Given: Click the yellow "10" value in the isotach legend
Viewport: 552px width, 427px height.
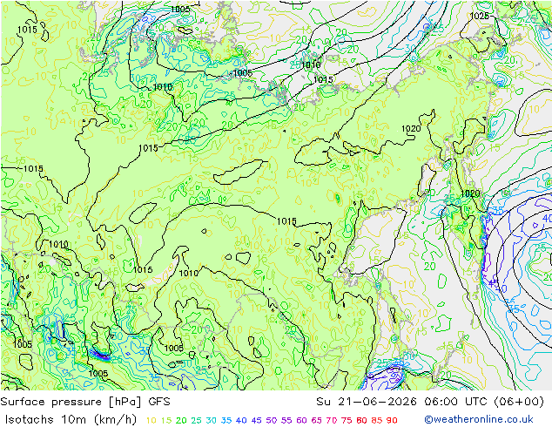Looking at the screenshot, I should [151, 420].
